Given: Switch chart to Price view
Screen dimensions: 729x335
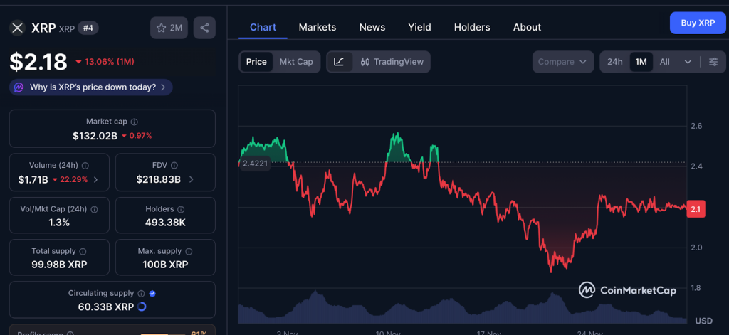Looking at the screenshot, I should pos(256,62).
